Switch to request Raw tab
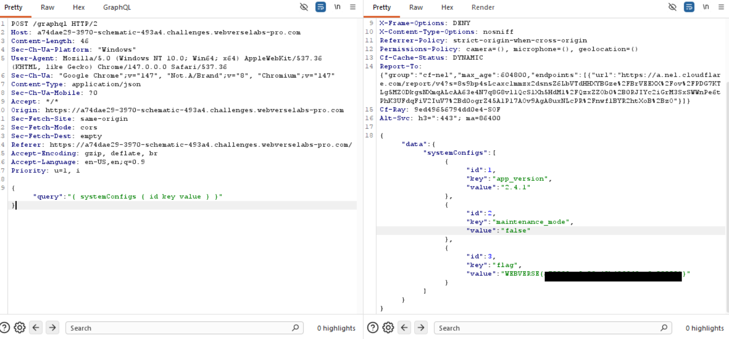This screenshot has height=339, width=729. coord(47,7)
